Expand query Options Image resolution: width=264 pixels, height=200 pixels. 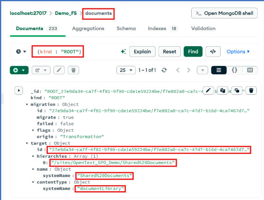click(x=238, y=51)
